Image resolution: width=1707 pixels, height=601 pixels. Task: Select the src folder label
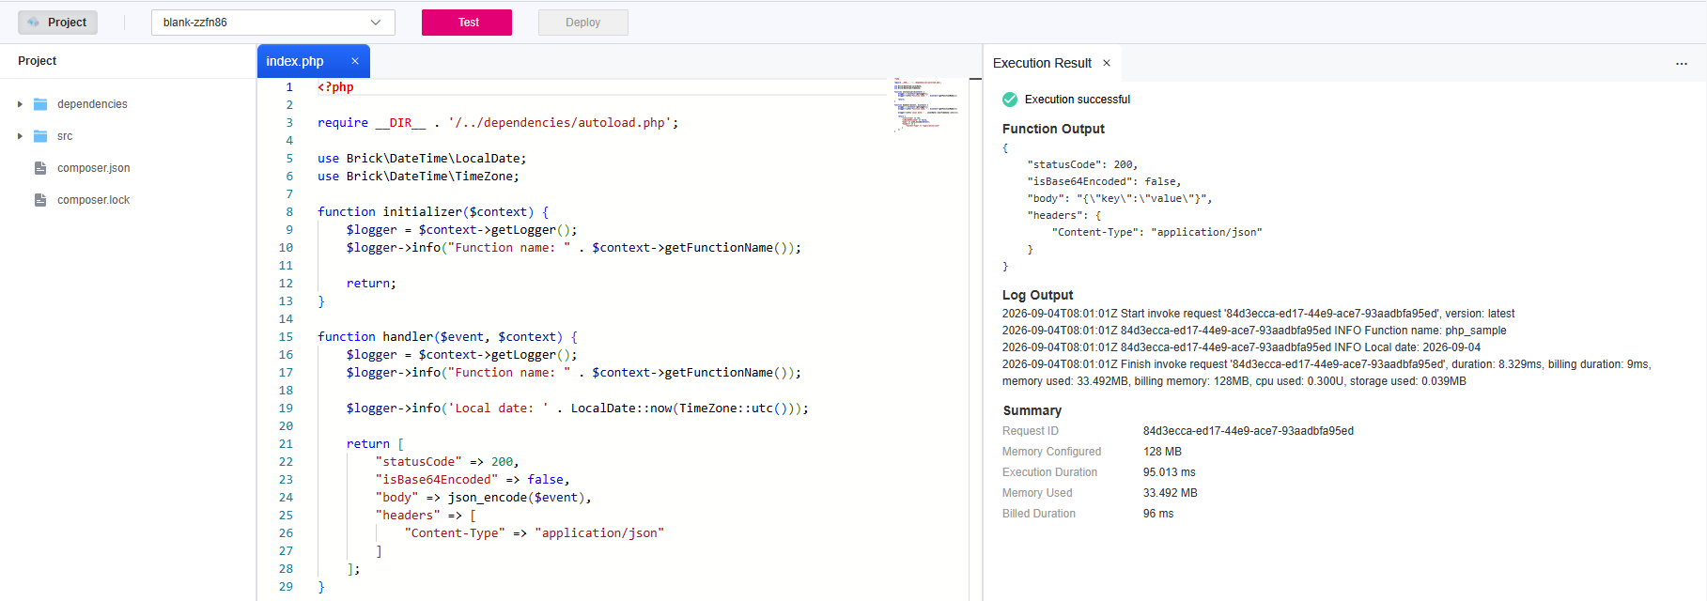[x=65, y=136]
